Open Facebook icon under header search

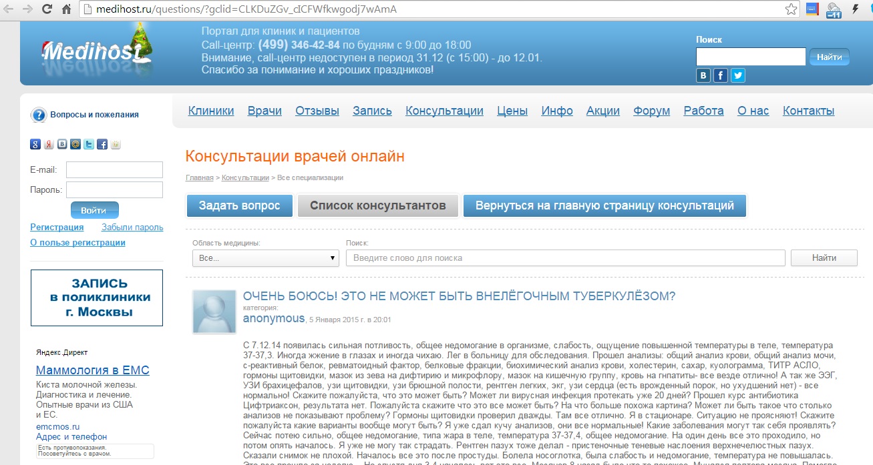click(x=720, y=75)
